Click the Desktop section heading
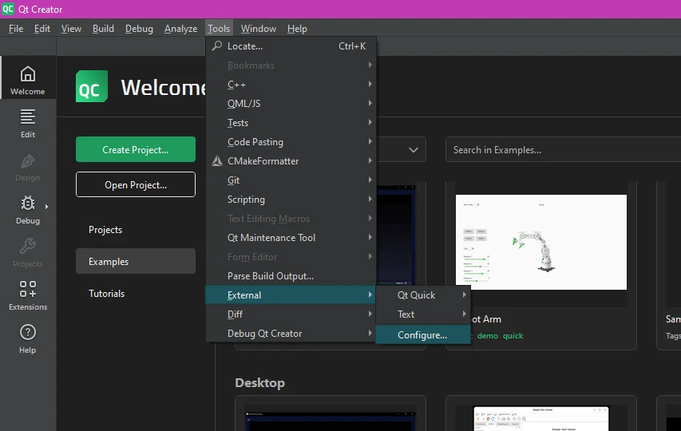Viewport: 681px width, 431px height. 259,383
